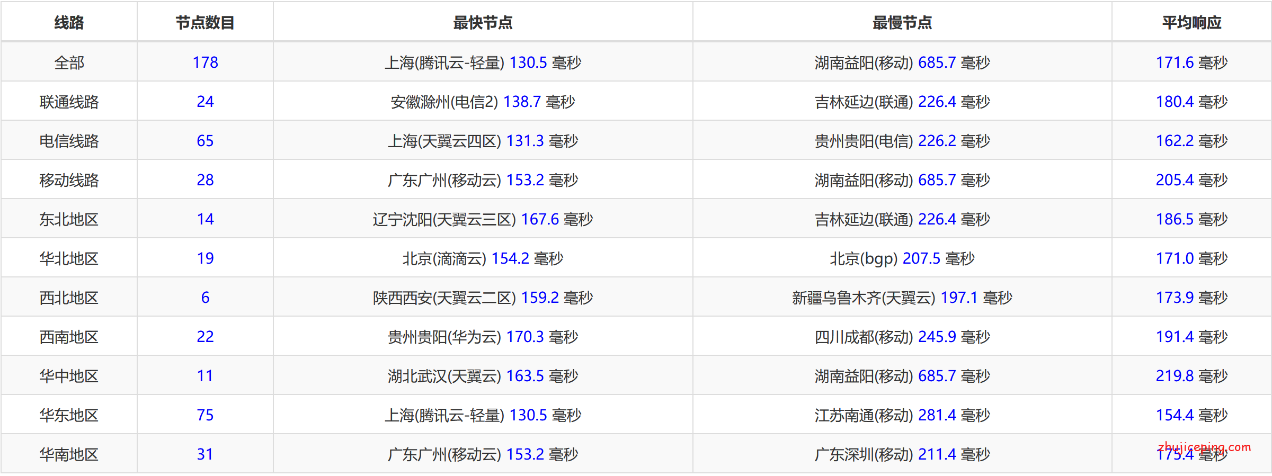Select the 全部 row label

[x=69, y=62]
